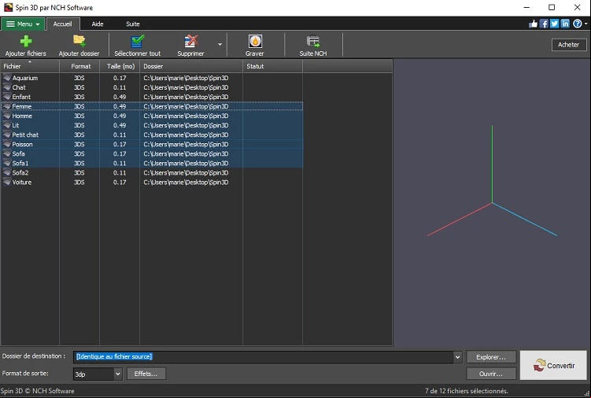Click the Graver disc icon
591x398 pixels.
click(255, 41)
